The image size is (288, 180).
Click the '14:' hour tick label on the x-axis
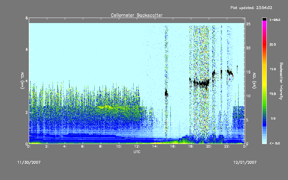coord(155,147)
